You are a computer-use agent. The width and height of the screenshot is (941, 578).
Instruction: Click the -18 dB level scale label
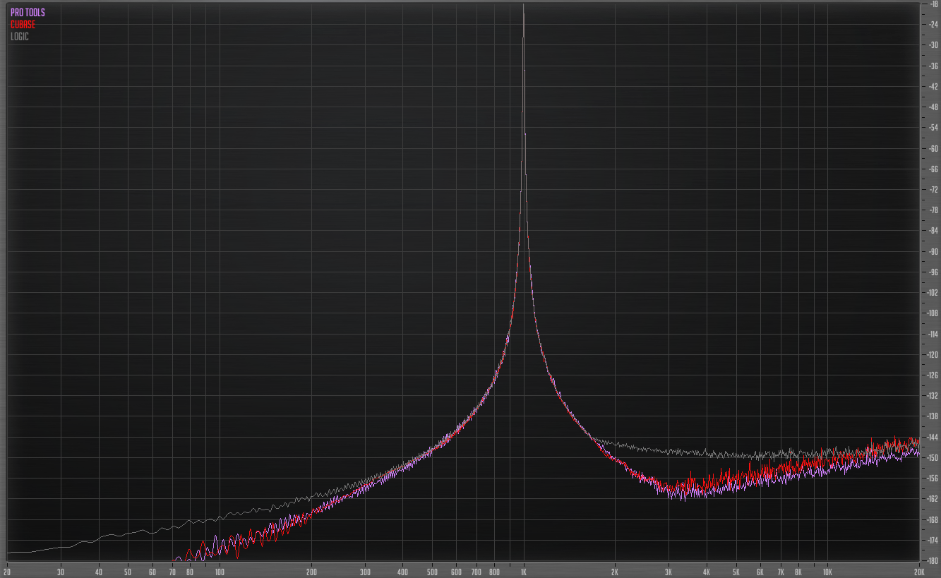click(x=933, y=4)
